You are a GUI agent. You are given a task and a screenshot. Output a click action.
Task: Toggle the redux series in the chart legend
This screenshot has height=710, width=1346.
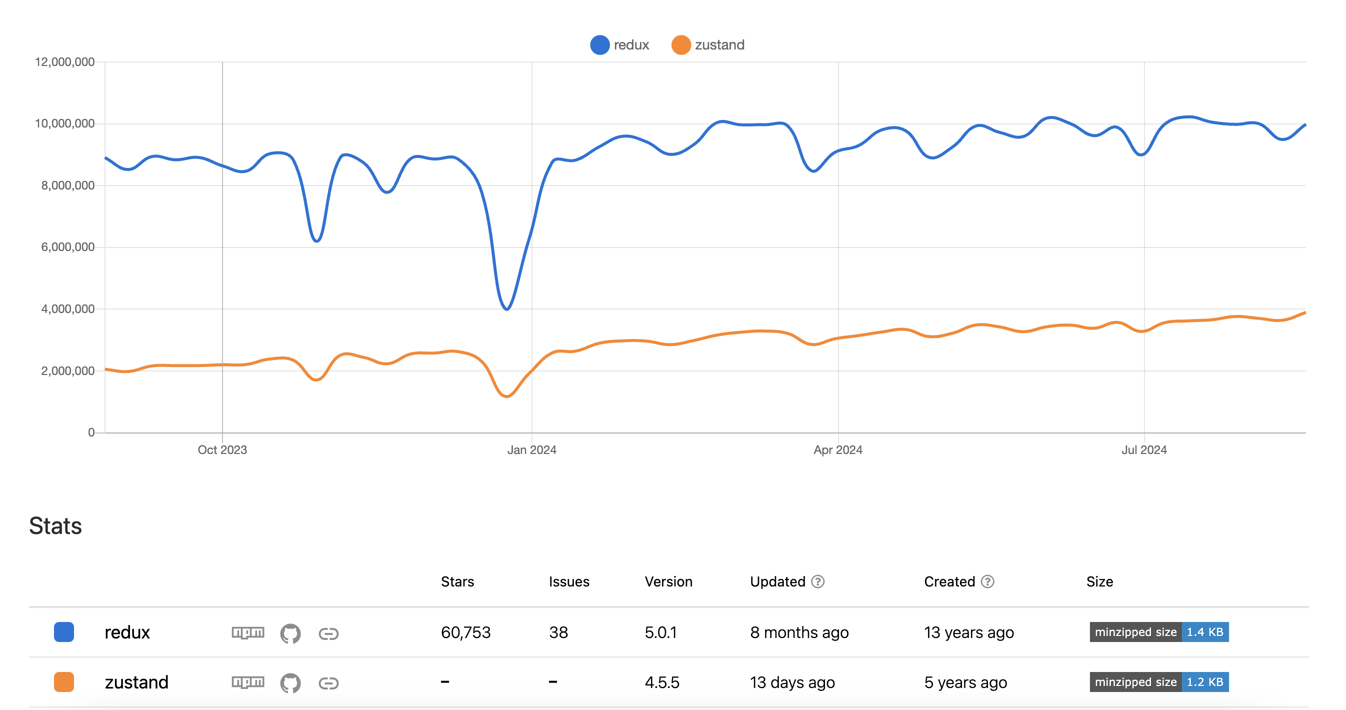(x=619, y=45)
